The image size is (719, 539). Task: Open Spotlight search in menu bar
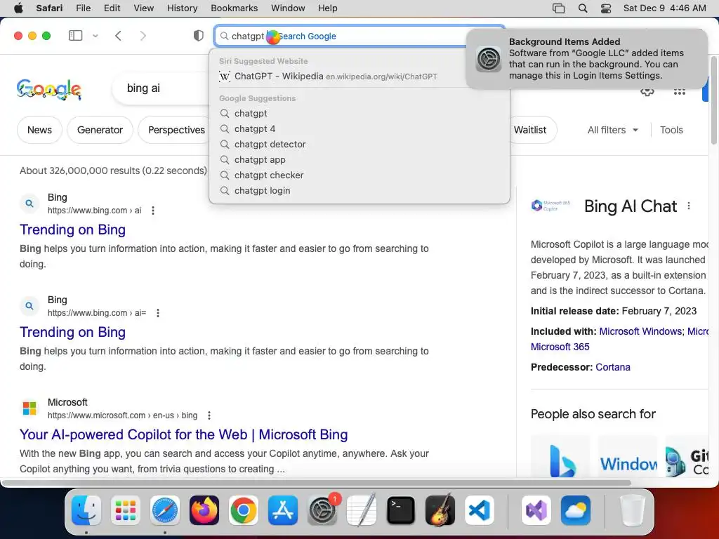pyautogui.click(x=583, y=8)
